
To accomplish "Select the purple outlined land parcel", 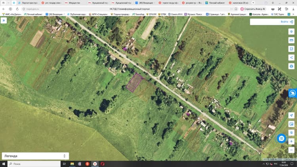I will pos(134,83).
